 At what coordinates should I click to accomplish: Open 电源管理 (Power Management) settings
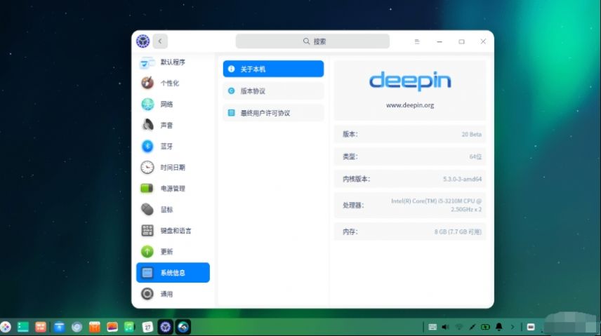(172, 189)
